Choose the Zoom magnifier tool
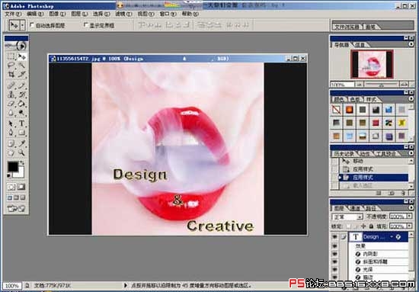The width and height of the screenshot is (419, 292). [21, 152]
